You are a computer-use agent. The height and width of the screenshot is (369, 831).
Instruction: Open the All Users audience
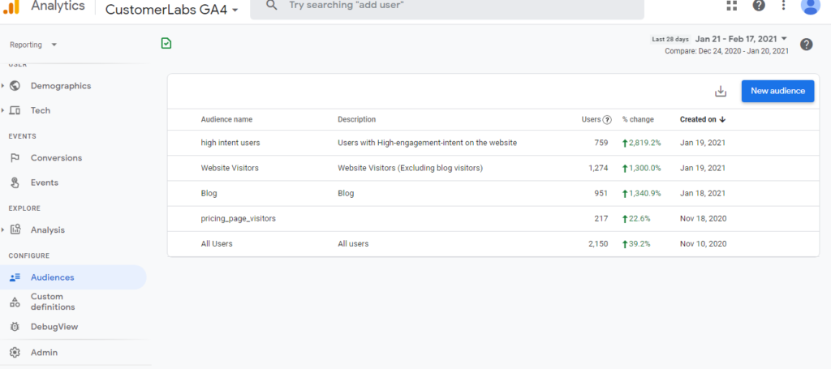(x=216, y=244)
